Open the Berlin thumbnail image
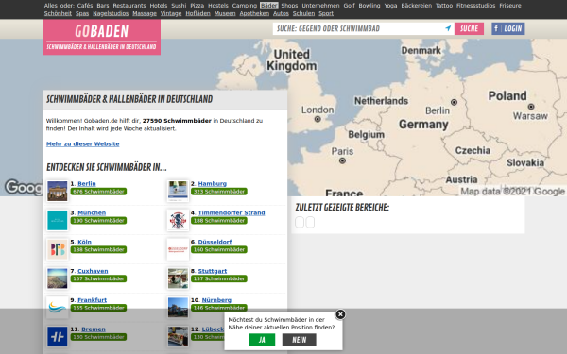The height and width of the screenshot is (354, 567). [x=57, y=191]
